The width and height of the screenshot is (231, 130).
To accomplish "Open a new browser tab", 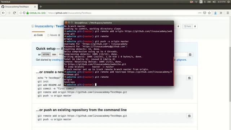I will pos(41,6).
